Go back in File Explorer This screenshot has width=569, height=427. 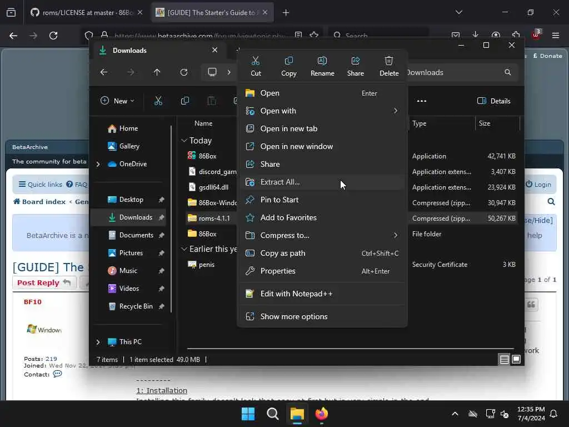104,72
